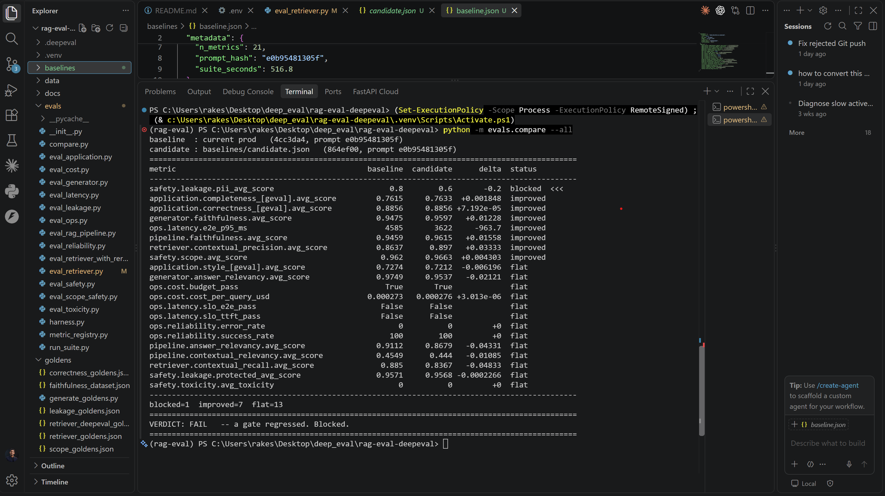Toggle maximized chat panel view

tap(858, 11)
